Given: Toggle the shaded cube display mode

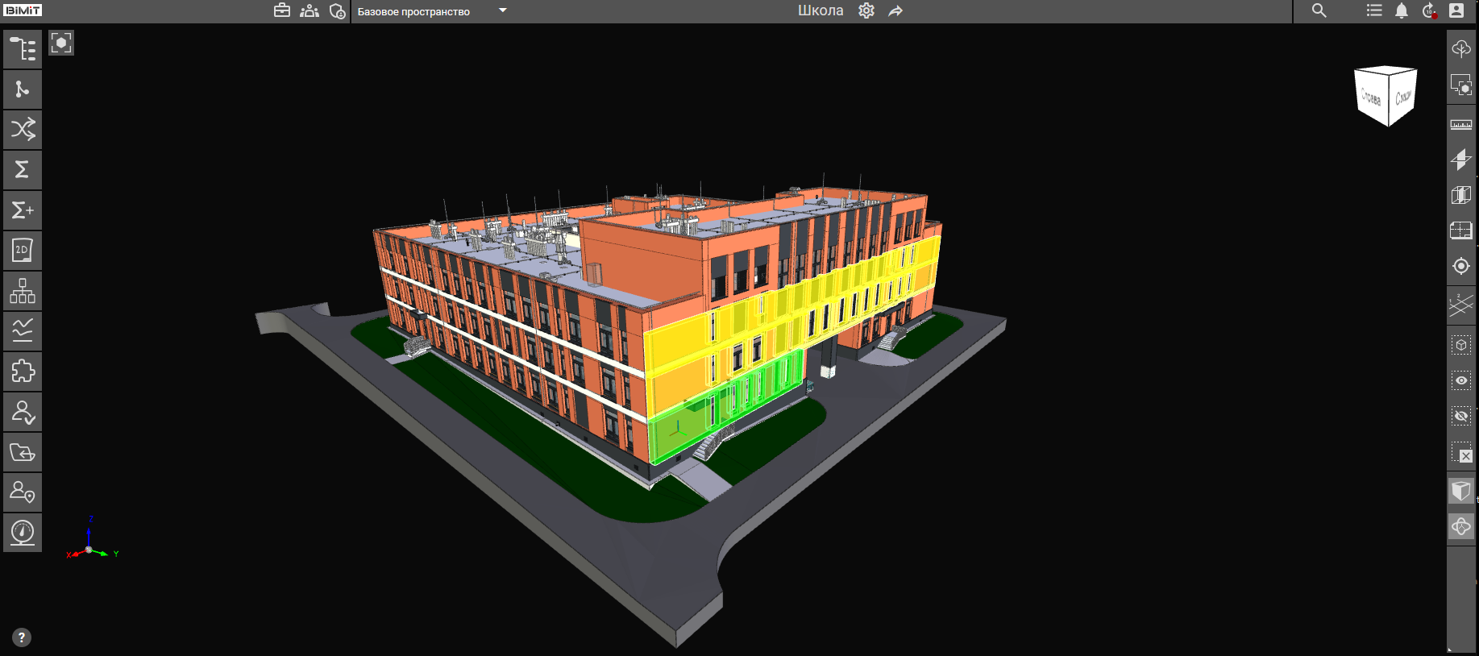Looking at the screenshot, I should click(x=1460, y=491).
